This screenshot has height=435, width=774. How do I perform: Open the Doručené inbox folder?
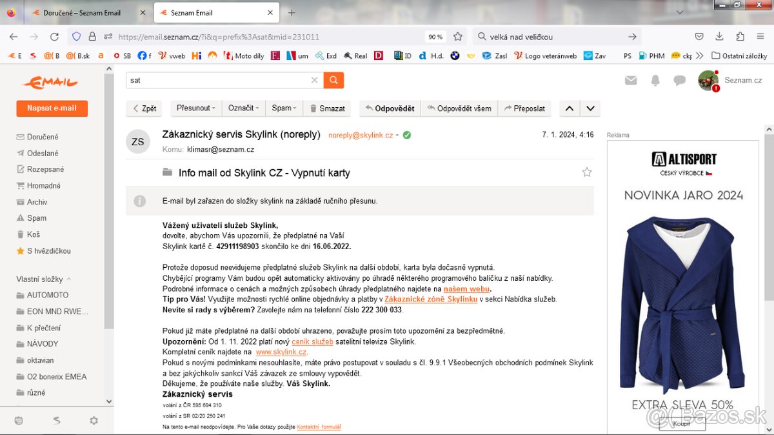point(43,137)
